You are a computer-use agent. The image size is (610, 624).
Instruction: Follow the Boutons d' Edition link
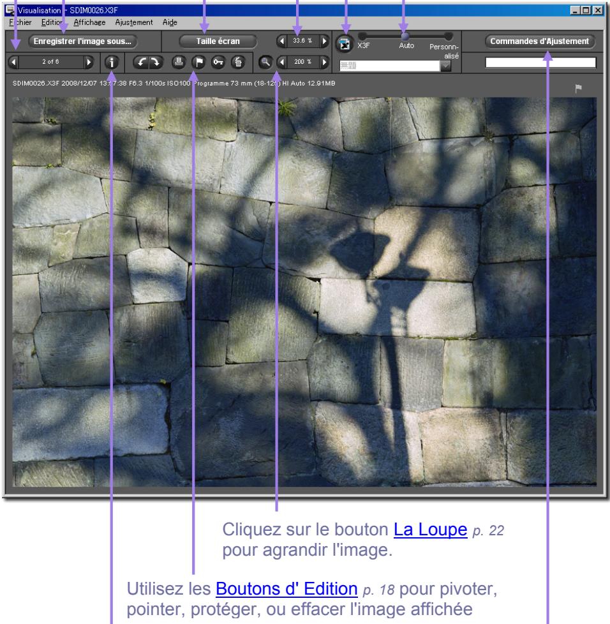coord(286,589)
